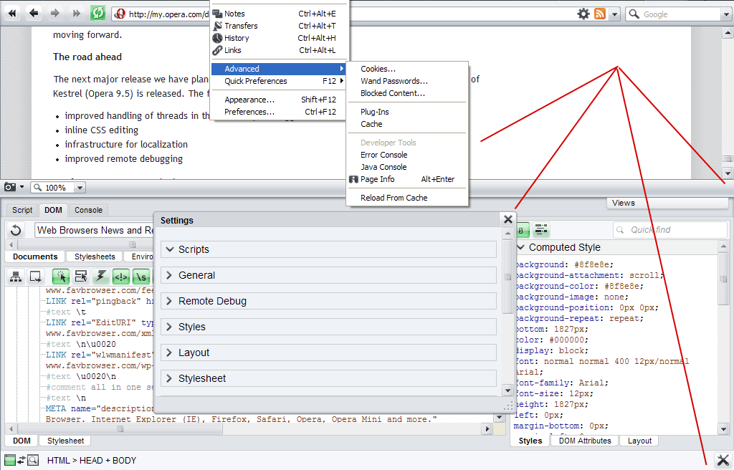The height and width of the screenshot is (470, 734).
Task: Switch to the DOM Attributes tab
Action: (x=585, y=441)
